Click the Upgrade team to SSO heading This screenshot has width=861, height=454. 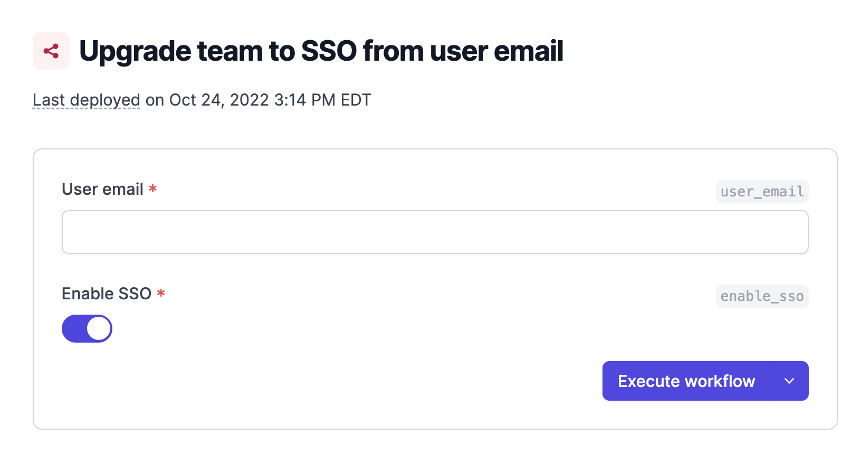pyautogui.click(x=321, y=51)
